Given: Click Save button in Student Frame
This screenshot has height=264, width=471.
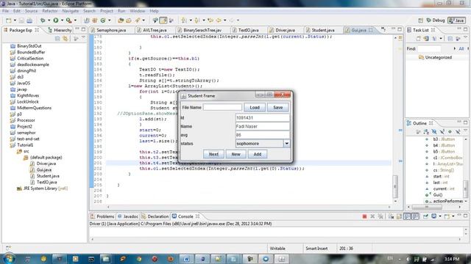Looking at the screenshot, I should click(x=278, y=108).
